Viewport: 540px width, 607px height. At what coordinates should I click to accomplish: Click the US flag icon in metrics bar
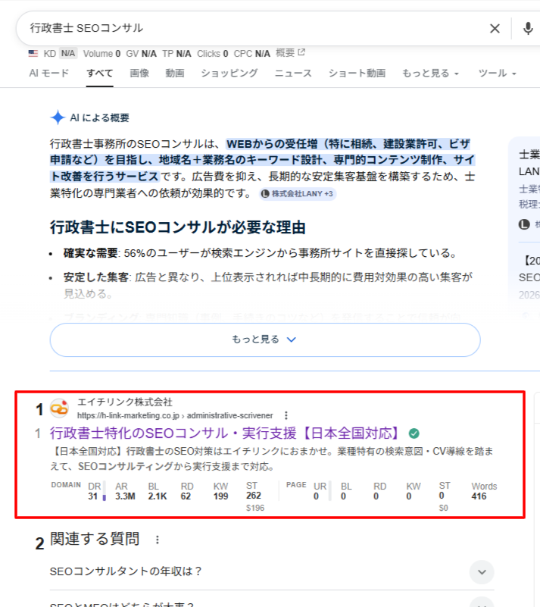[33, 53]
